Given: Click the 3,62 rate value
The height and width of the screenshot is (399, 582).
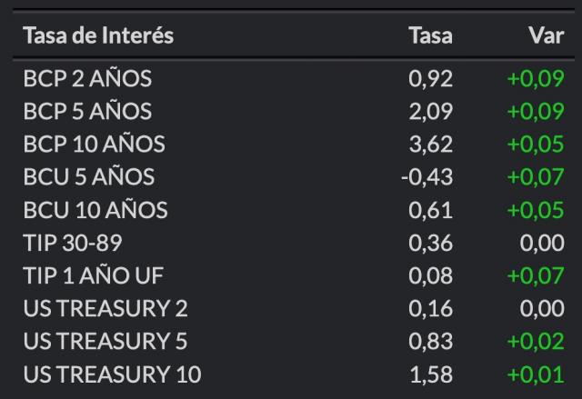Looking at the screenshot, I should 431,144.
